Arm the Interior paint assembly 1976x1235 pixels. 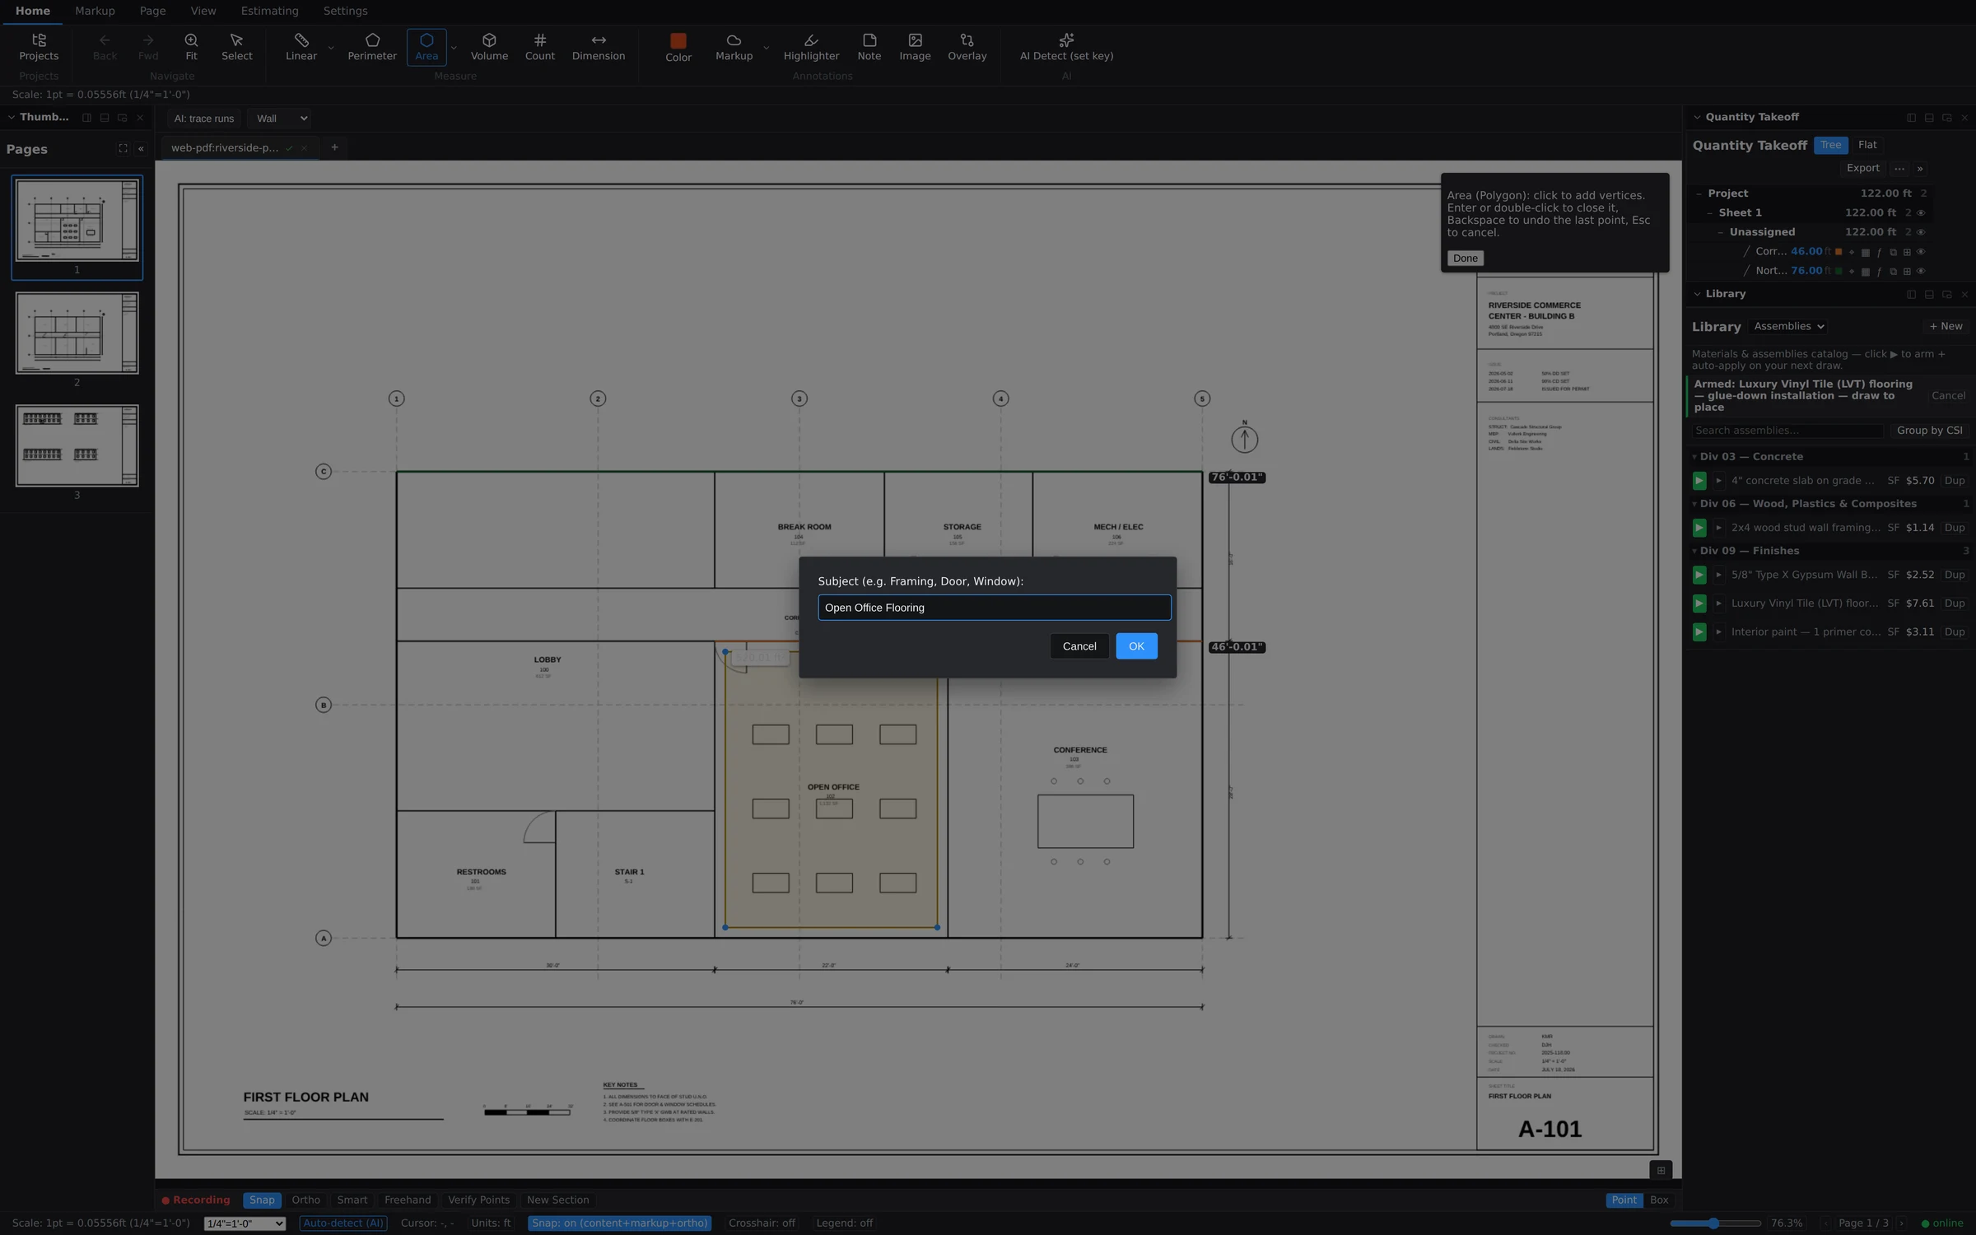tap(1699, 632)
